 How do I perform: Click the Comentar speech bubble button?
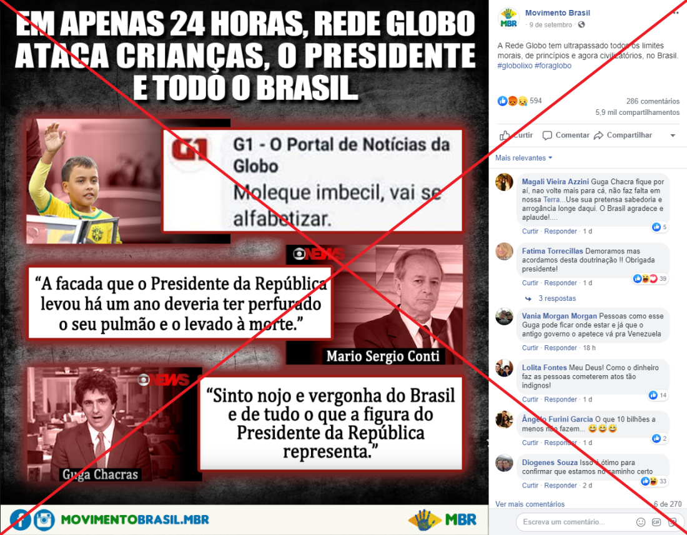[566, 135]
